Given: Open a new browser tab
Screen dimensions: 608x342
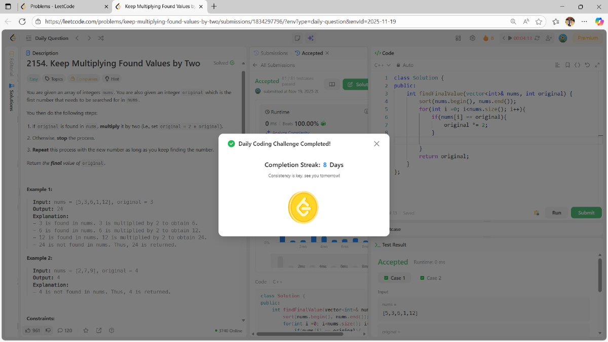Looking at the screenshot, I should pos(214,7).
